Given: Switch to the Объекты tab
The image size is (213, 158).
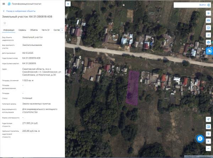Looking at the screenshot, I should [34, 30].
